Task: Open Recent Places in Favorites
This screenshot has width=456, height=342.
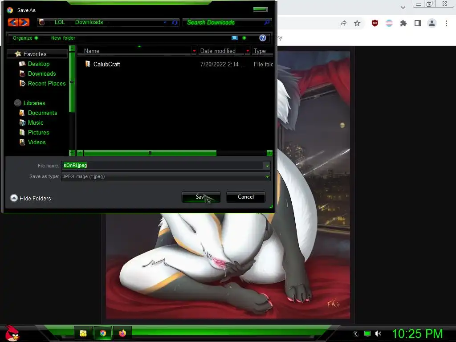Action: point(46,83)
